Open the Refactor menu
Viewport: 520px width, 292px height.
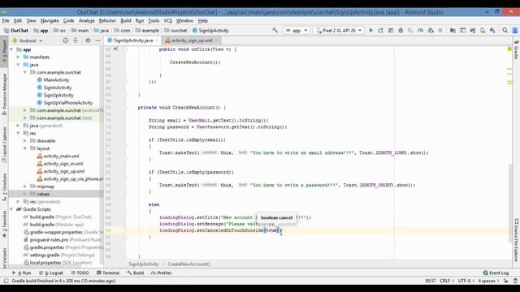(x=107, y=20)
